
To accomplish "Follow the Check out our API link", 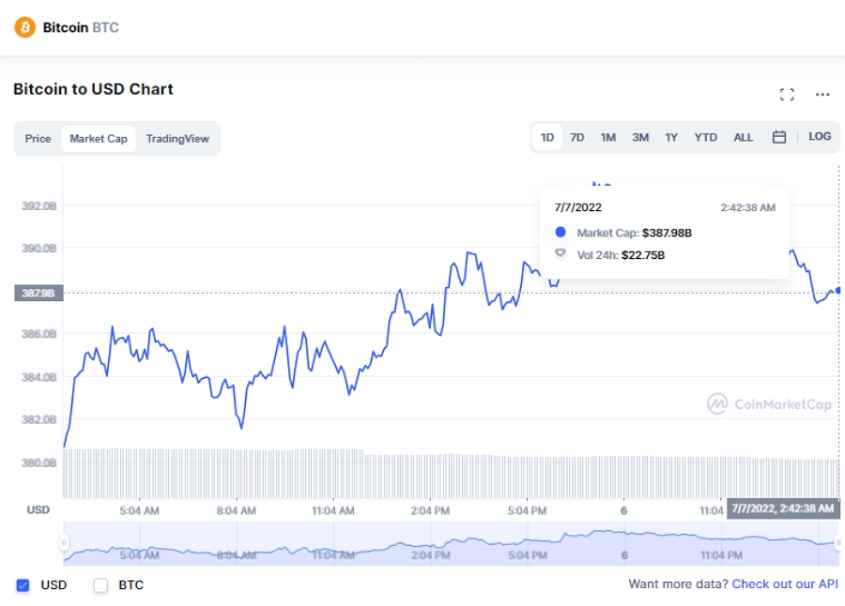I will coord(785,584).
